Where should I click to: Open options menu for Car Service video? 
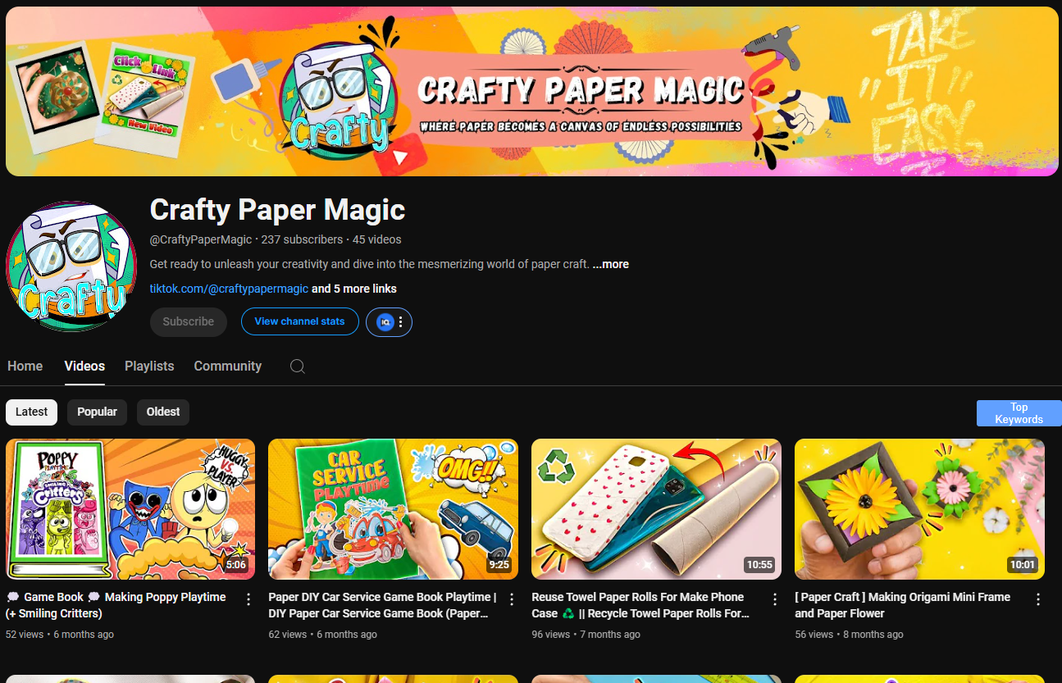pyautogui.click(x=512, y=599)
